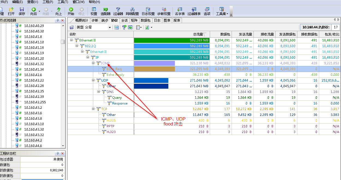Switch to the 数据包 tab

(x=146, y=20)
